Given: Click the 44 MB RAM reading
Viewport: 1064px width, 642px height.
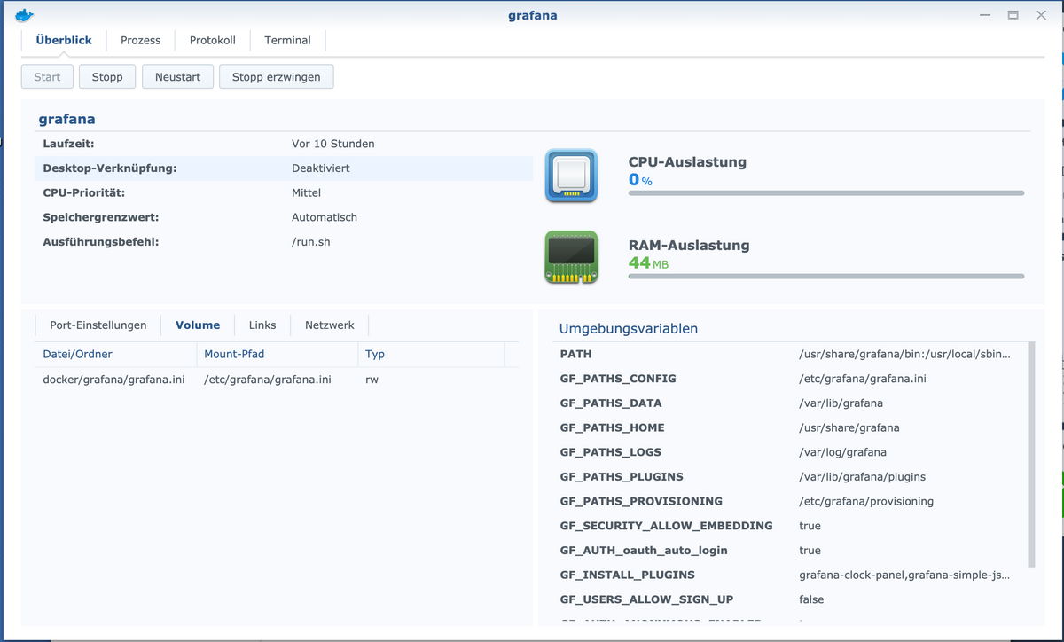Looking at the screenshot, I should tap(648, 263).
